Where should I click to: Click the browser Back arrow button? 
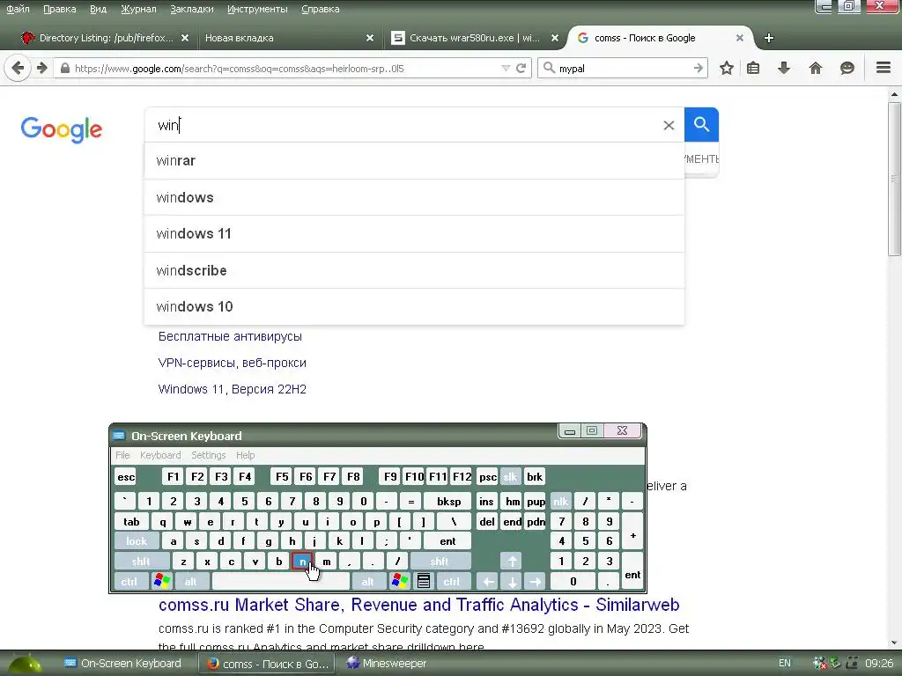(18, 69)
